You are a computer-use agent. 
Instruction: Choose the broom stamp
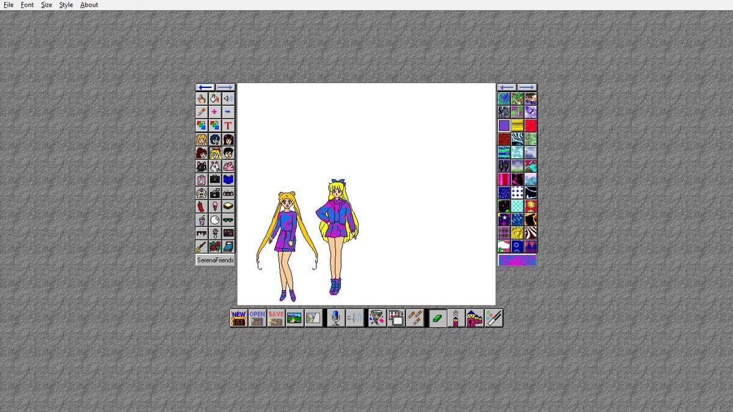[x=202, y=246]
